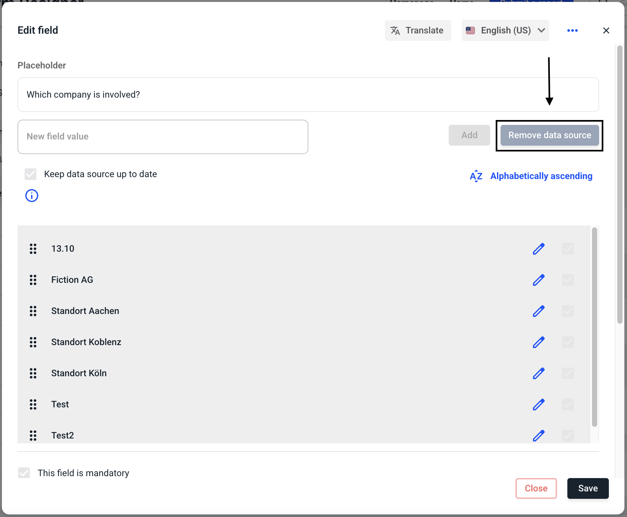Edit the Standort Köln entry
This screenshot has width=627, height=517.
point(538,373)
